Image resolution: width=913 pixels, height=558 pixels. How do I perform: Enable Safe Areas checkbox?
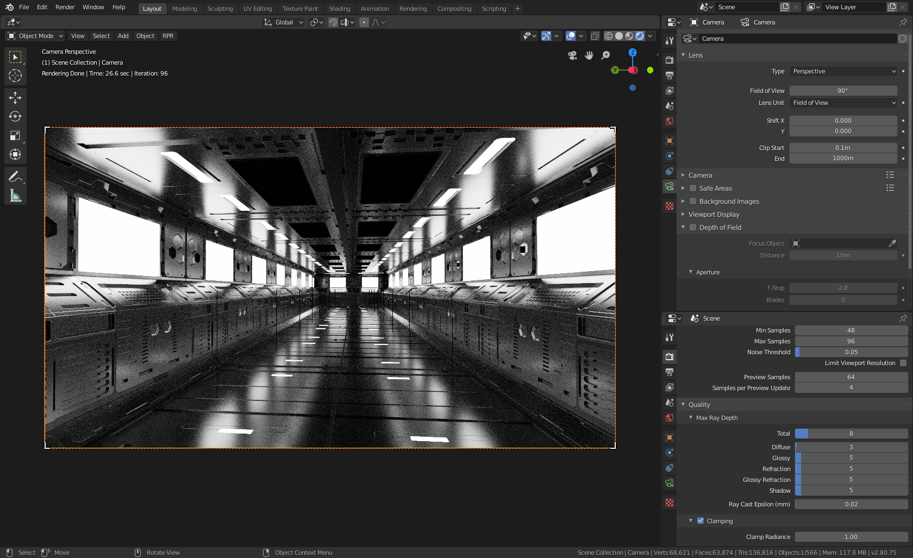point(693,189)
